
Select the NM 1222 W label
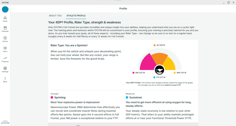coord(139,73)
